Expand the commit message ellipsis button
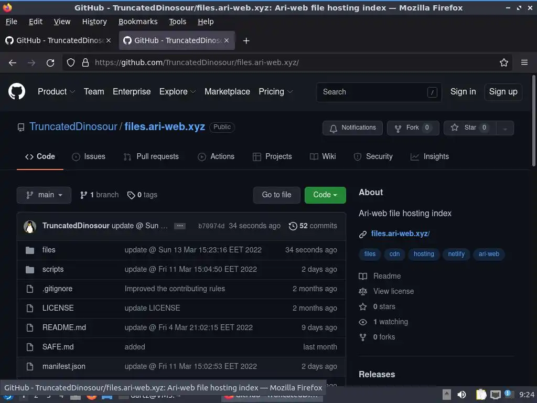 [x=180, y=226]
